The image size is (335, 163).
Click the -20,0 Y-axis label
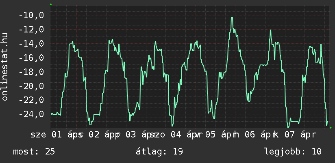pos(31,86)
